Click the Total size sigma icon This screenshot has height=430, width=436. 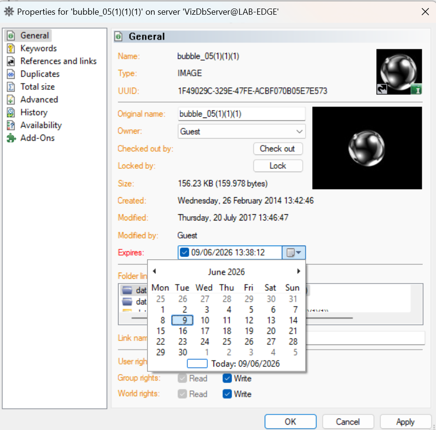click(x=11, y=87)
